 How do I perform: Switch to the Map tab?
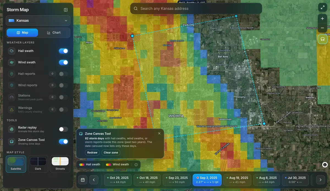click(x=22, y=32)
